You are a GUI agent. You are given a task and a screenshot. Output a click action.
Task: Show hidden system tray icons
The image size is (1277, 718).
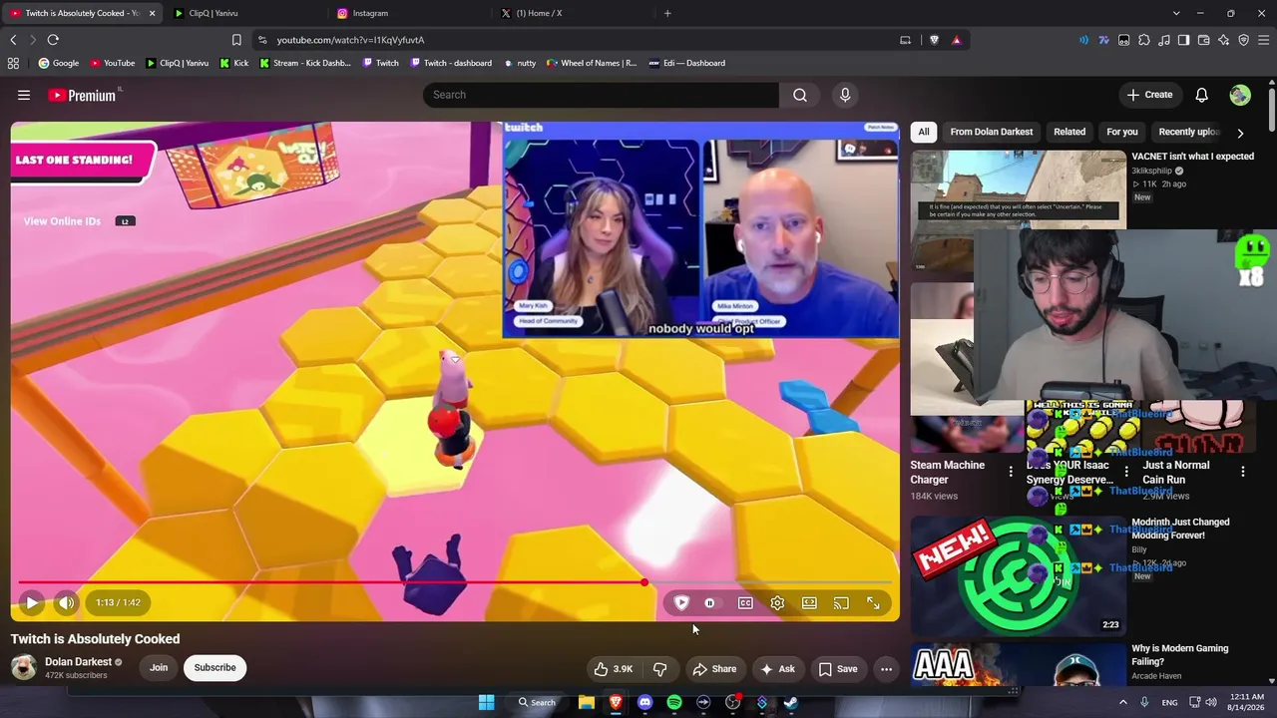[x=1122, y=702]
